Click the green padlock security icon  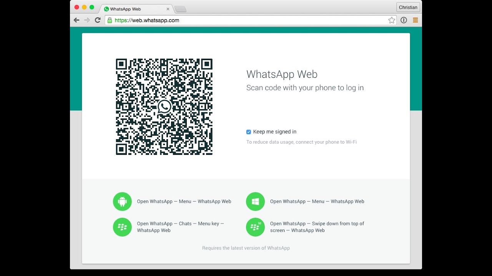click(x=110, y=20)
